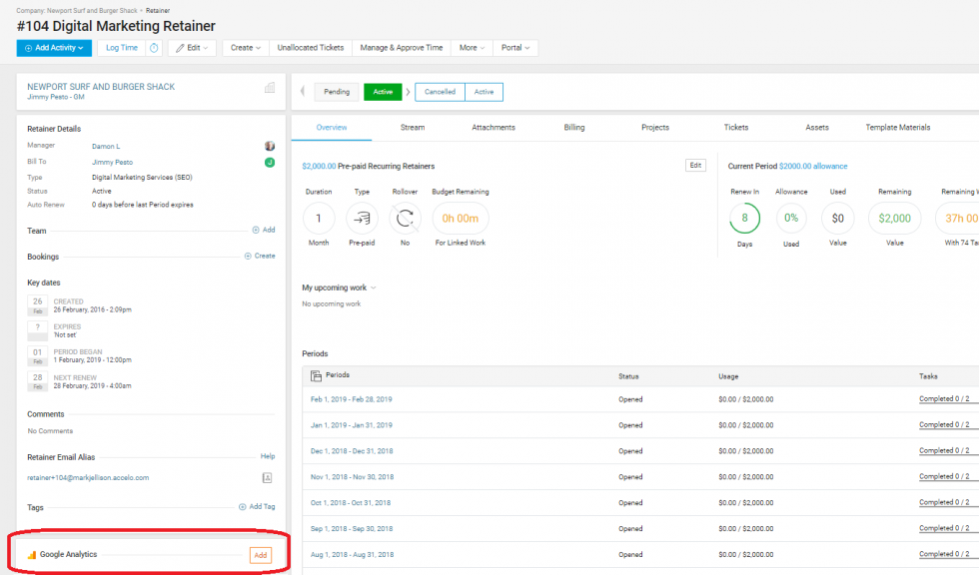This screenshot has width=979, height=575.
Task: Click the company building icon on the client card
Action: [269, 88]
